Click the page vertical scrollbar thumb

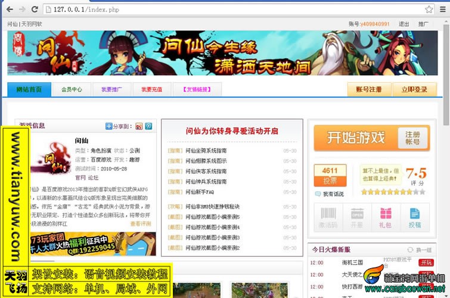pyautogui.click(x=446, y=74)
